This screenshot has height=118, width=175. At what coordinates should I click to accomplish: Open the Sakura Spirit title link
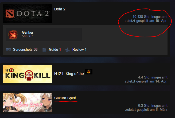tap(65, 98)
